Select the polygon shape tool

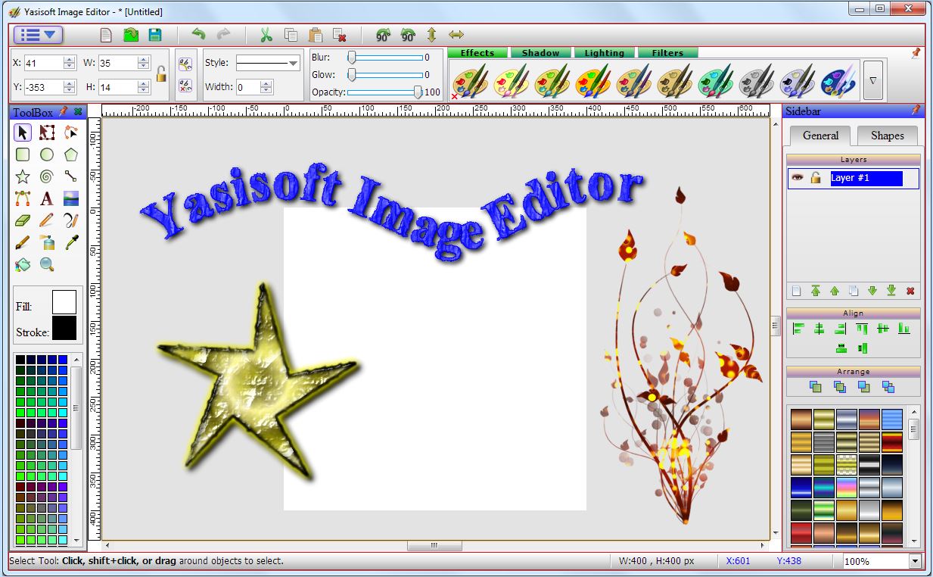(x=70, y=154)
